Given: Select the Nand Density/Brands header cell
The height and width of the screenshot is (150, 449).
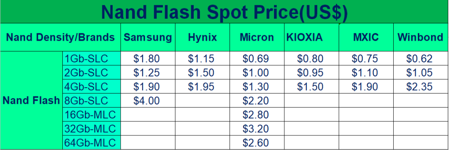Looking at the screenshot, I should 60,37.
